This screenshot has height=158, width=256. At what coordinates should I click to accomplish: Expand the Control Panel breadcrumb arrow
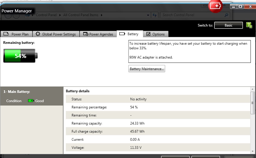(x=60, y=15)
